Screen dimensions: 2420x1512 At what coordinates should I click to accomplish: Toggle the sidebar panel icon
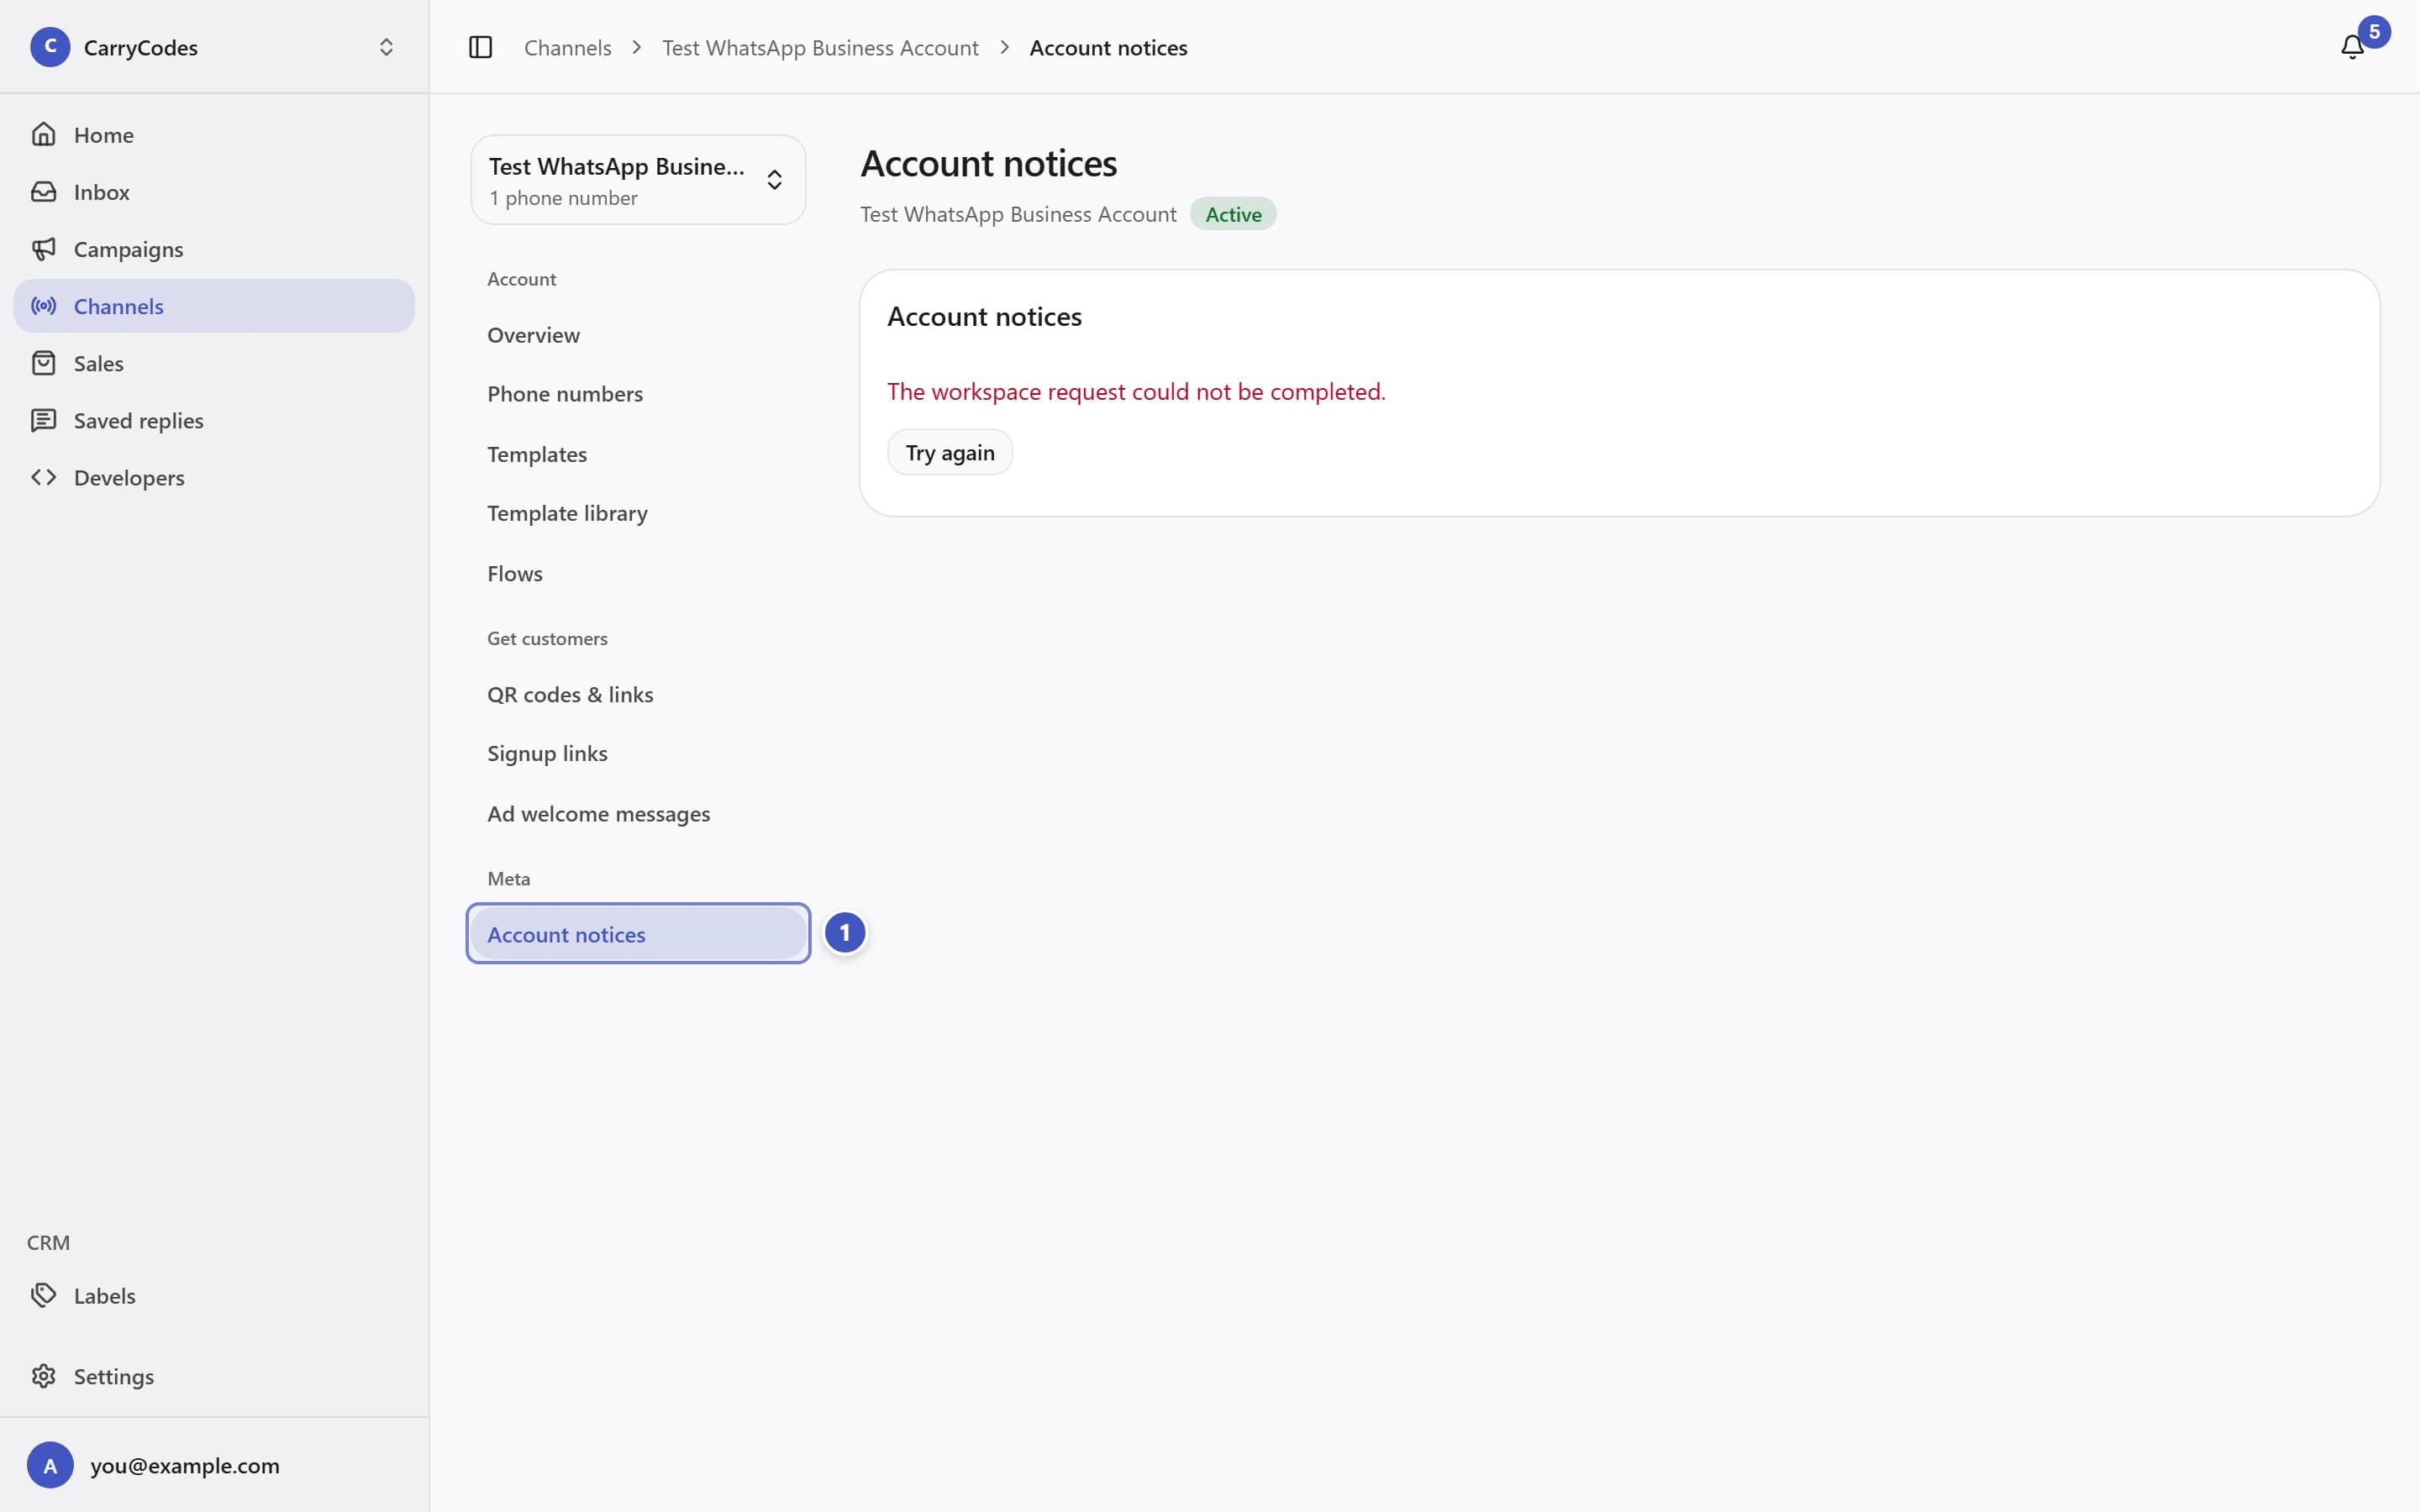pyautogui.click(x=480, y=47)
